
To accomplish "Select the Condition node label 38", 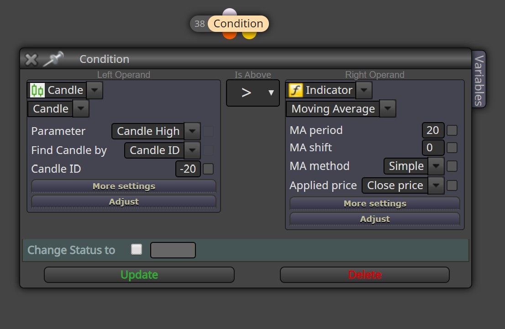I will point(200,24).
